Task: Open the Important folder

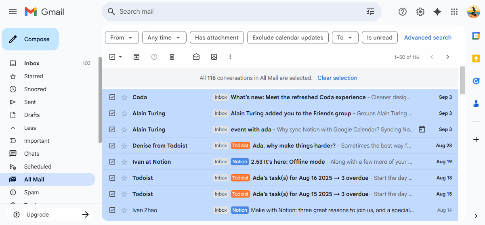Action: pos(48,141)
